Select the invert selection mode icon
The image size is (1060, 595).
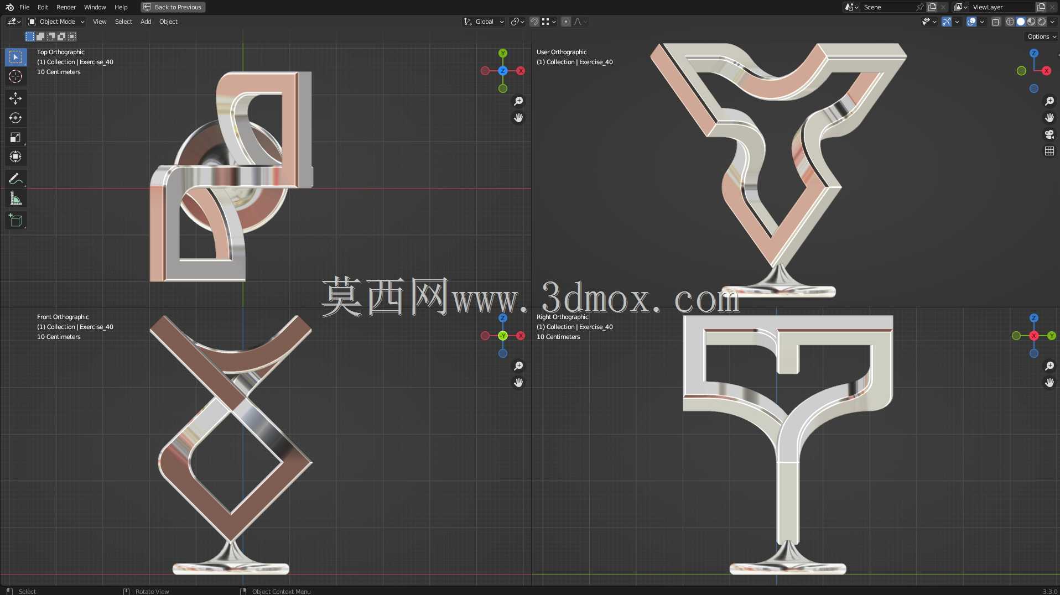click(x=61, y=36)
